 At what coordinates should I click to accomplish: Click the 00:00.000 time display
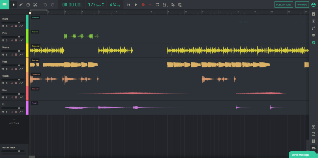click(72, 5)
